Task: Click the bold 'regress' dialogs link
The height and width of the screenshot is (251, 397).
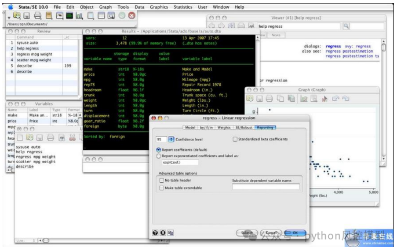Action: [333, 46]
